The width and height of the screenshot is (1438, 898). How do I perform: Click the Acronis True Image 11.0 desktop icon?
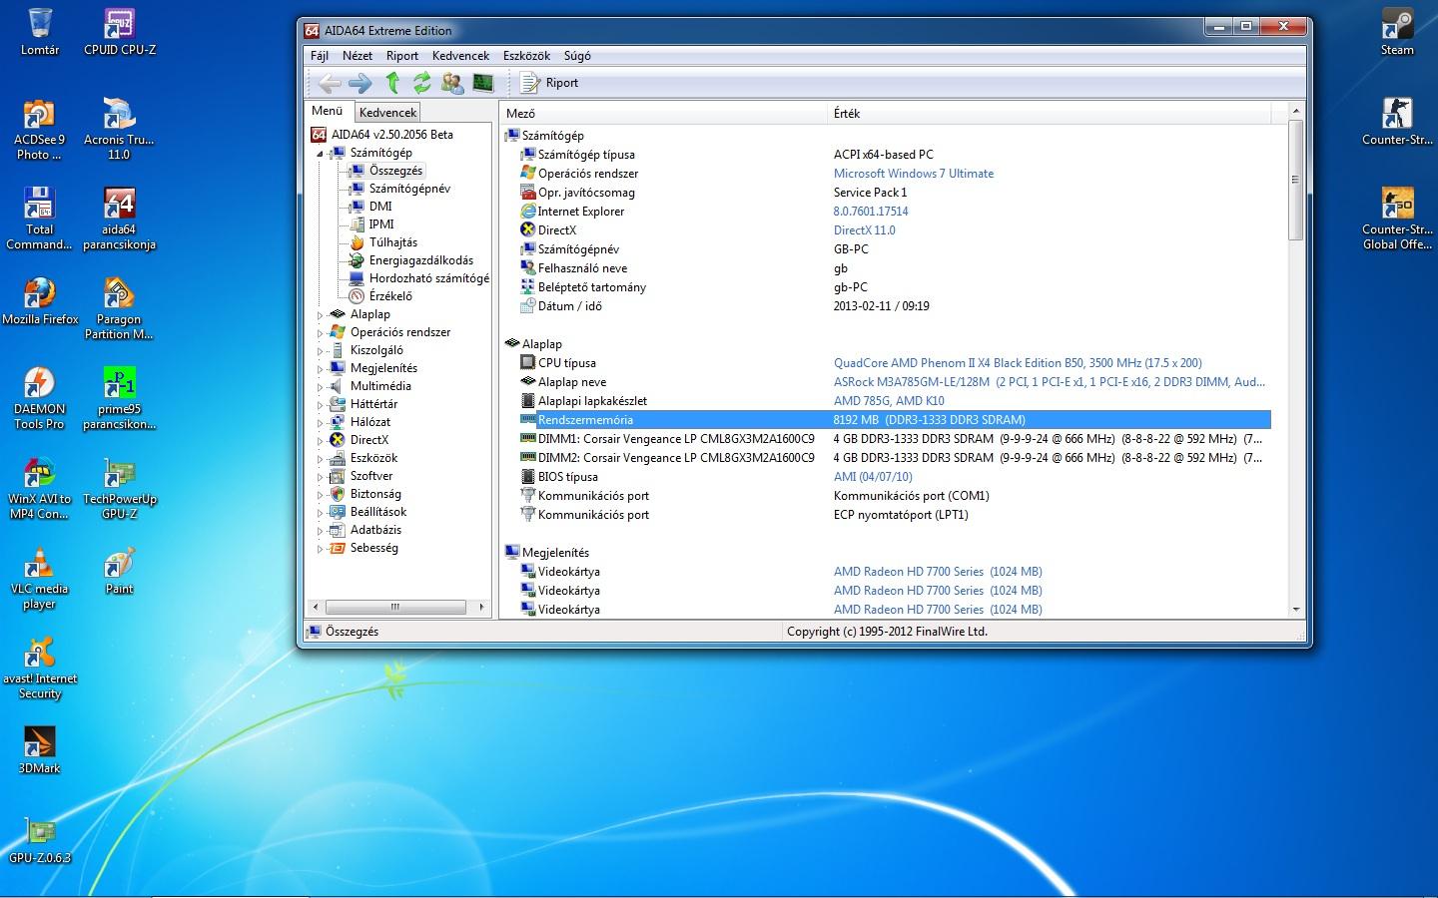pos(119,129)
